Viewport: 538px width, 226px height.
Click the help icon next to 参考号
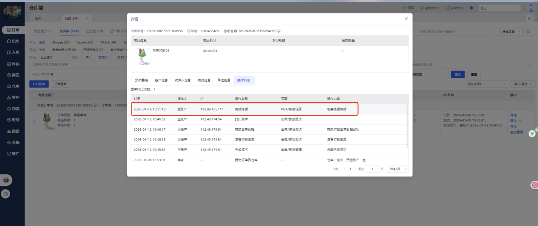pyautogui.click(x=235, y=31)
